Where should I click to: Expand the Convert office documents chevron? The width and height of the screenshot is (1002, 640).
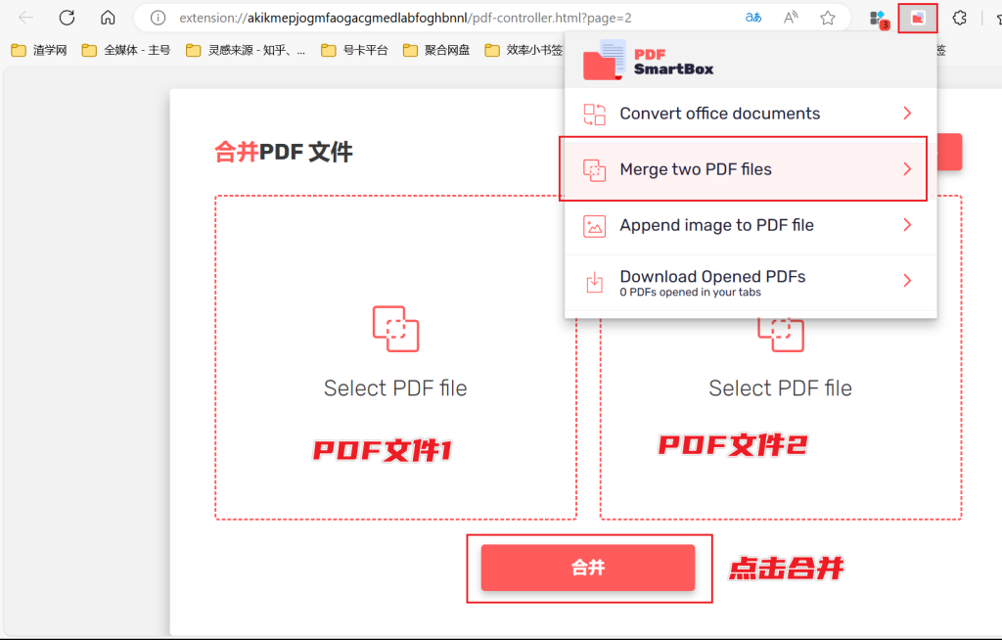coord(907,114)
